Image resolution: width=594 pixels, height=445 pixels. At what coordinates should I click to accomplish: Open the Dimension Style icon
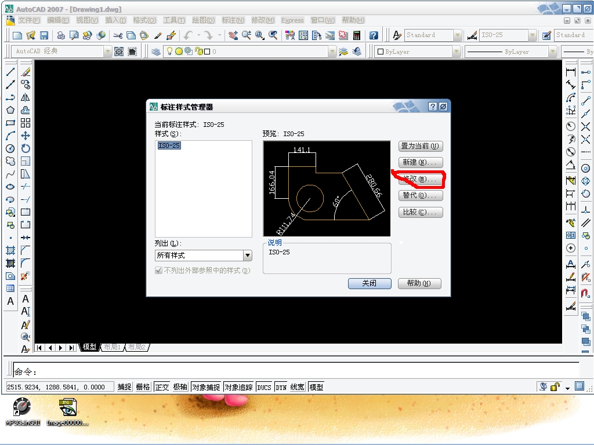coord(472,35)
